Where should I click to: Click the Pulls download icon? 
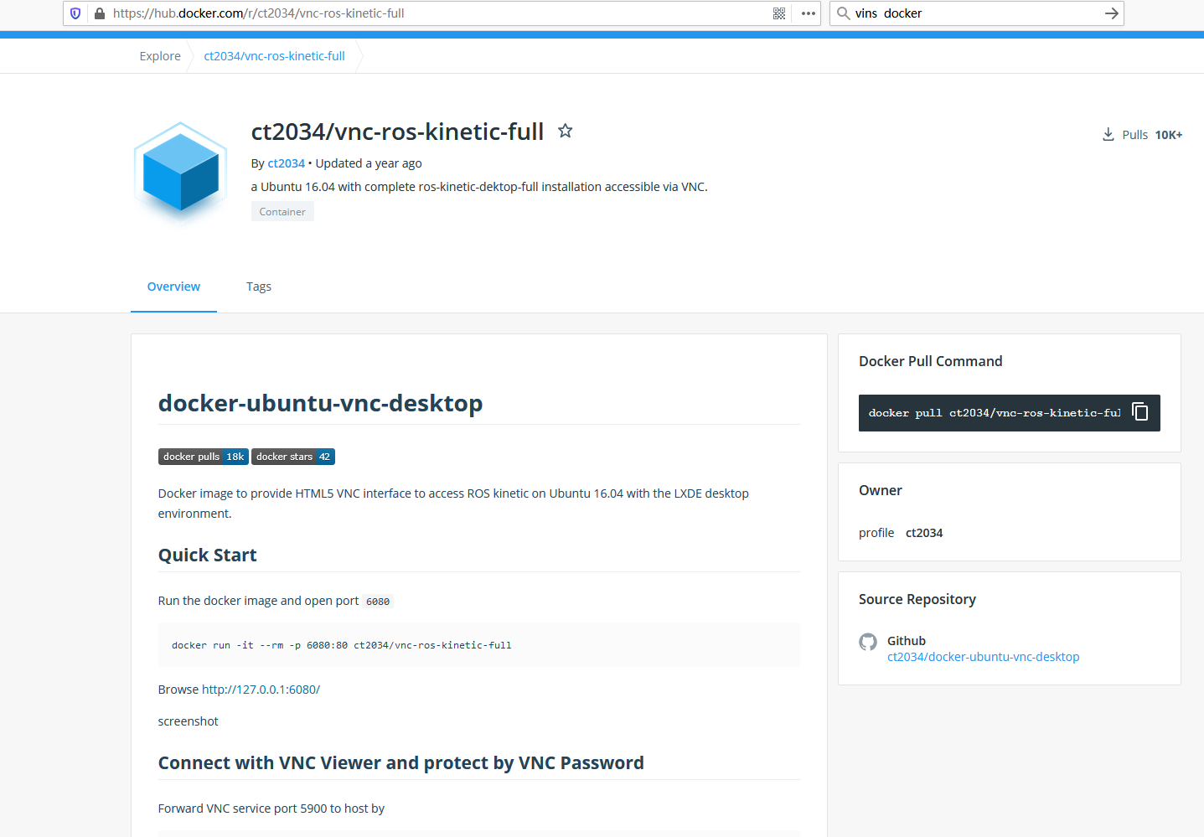tap(1108, 134)
